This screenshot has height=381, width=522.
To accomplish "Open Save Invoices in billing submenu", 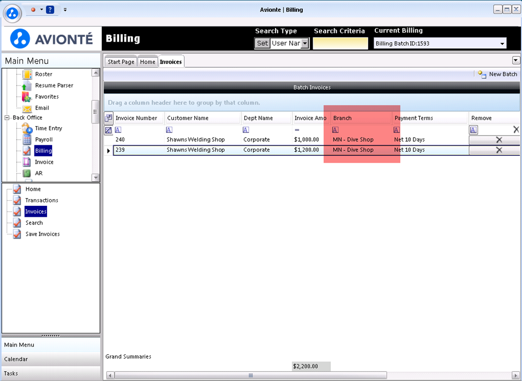I will (43, 234).
